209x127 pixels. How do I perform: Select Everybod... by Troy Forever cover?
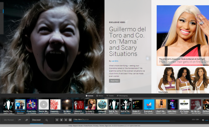click(x=149, y=105)
